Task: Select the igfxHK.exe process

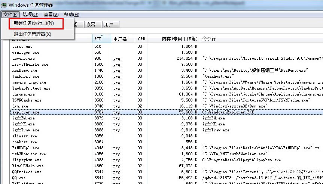Action: click(x=167, y=124)
